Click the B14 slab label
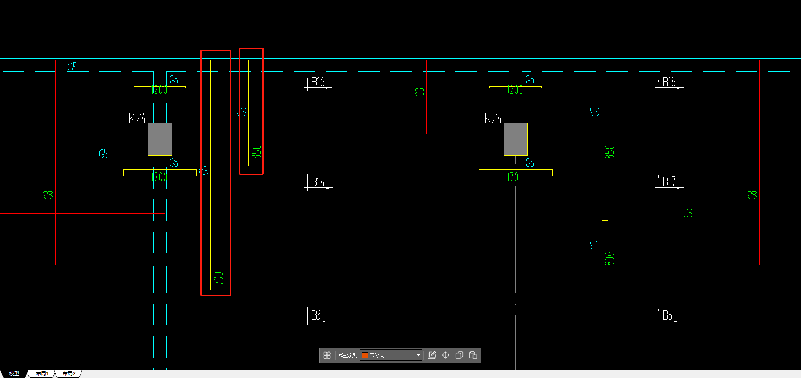The width and height of the screenshot is (801, 378). pyautogui.click(x=318, y=182)
